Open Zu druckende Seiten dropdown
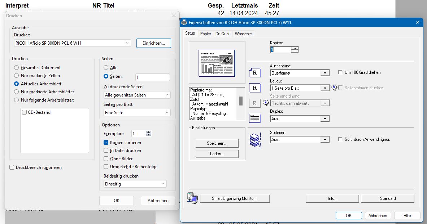This screenshot has width=427, height=224. [137, 95]
